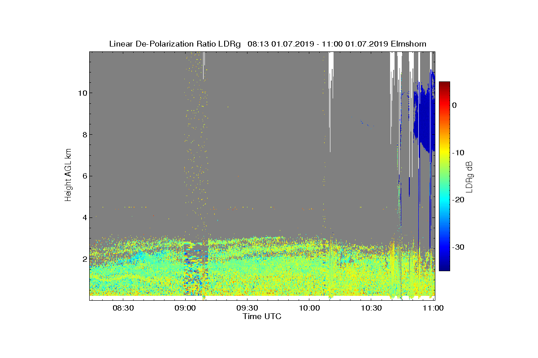The width and height of the screenshot is (538, 358).
Task: Select the 09:00 time tick label
Action: 185,308
